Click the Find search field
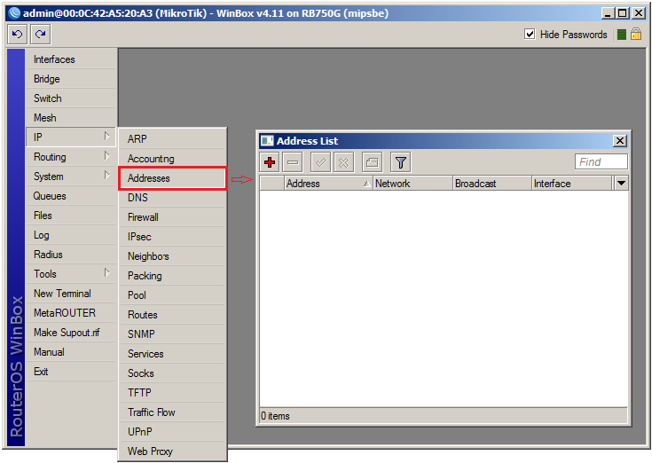This screenshot has width=652, height=463. [x=601, y=162]
